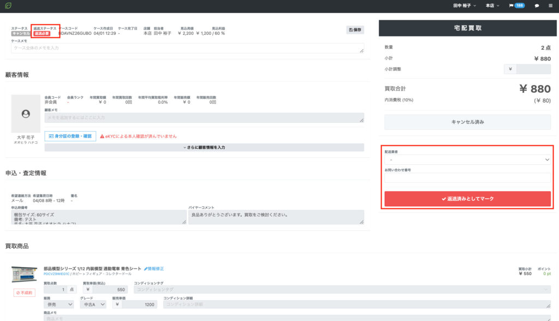Screen dimensions: 559x321
Task: Click the バイヤーコメント text area
Action: (x=276, y=217)
